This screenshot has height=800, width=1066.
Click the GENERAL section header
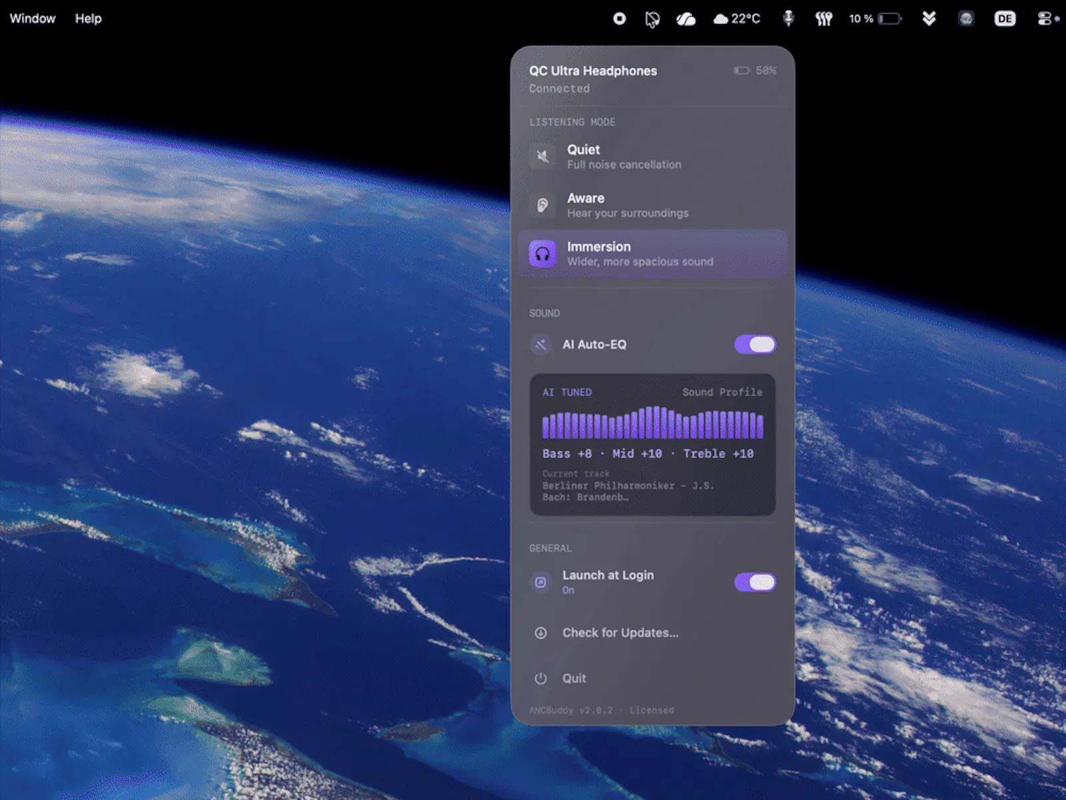click(x=550, y=548)
